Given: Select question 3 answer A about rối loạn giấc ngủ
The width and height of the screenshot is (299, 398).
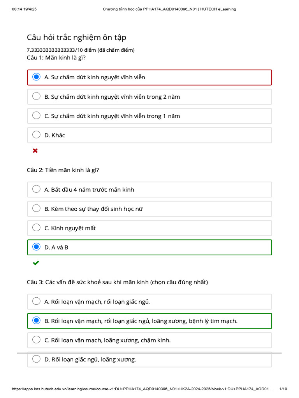Looking at the screenshot, I should tap(149, 302).
